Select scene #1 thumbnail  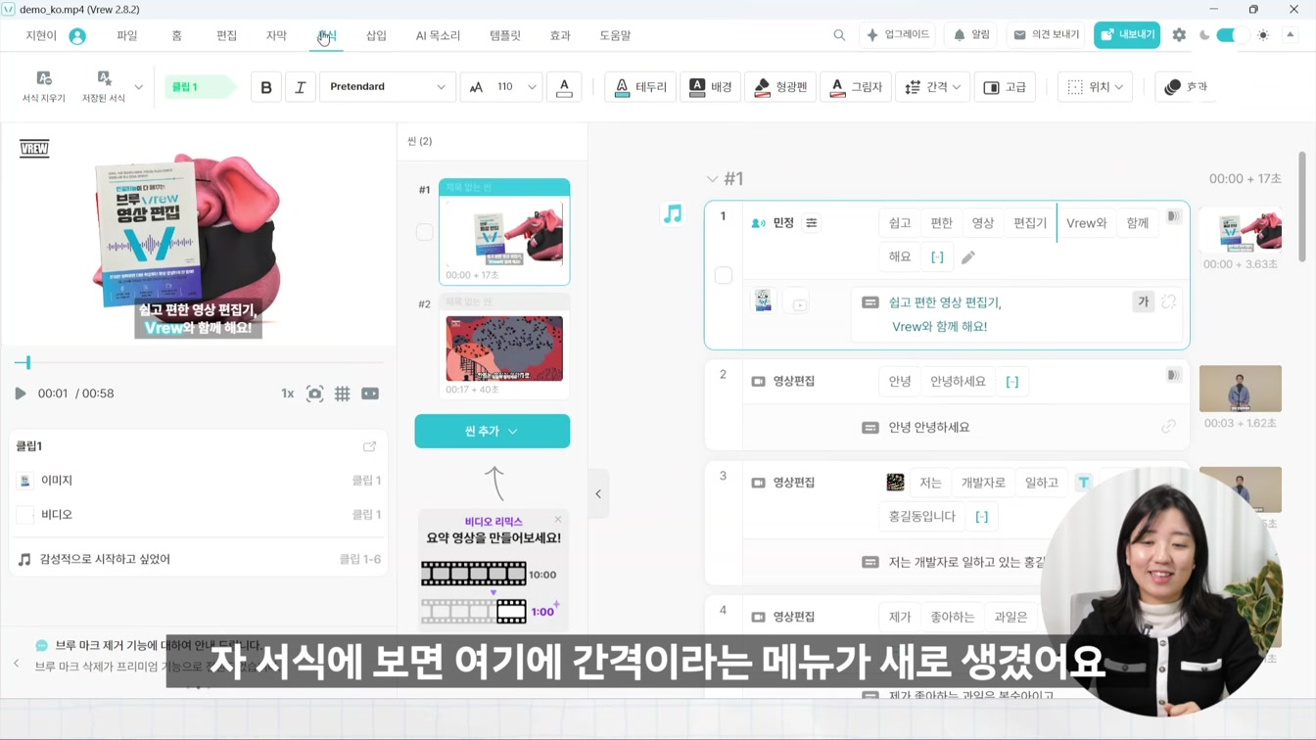pyautogui.click(x=504, y=232)
